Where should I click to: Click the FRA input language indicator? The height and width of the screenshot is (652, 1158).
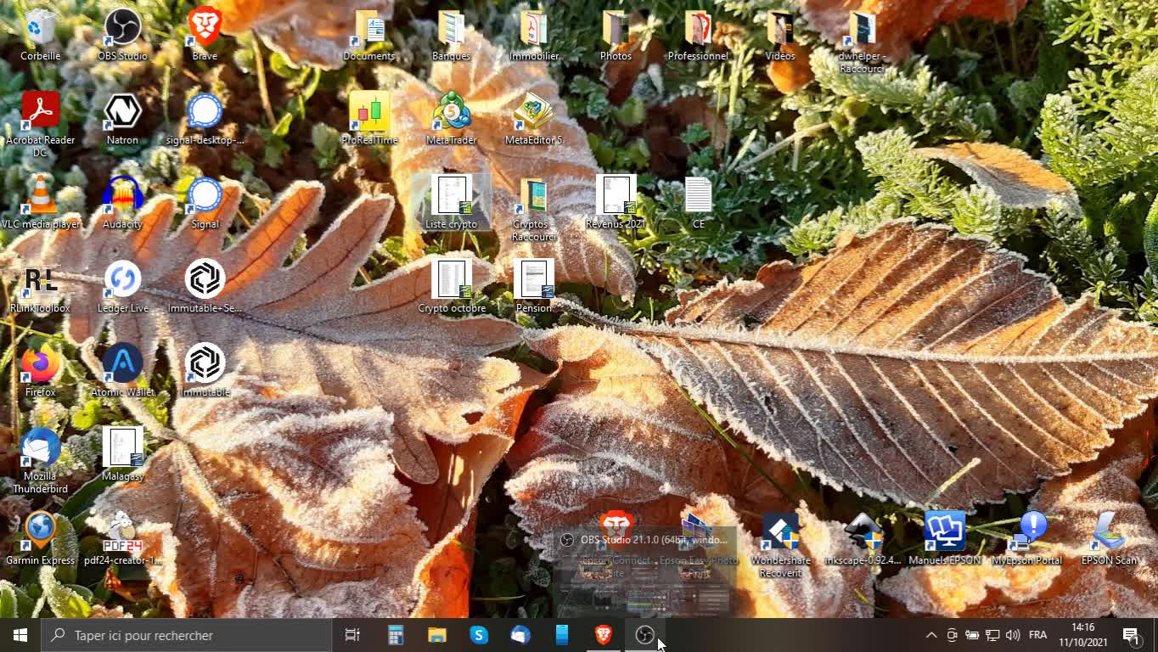(1037, 635)
